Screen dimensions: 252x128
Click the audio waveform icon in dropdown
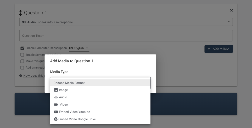pos(56,97)
